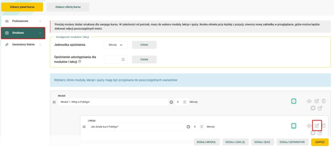The image size is (334, 147).
Task: Expand the Struktura section chevron
Action: (x=40, y=33)
